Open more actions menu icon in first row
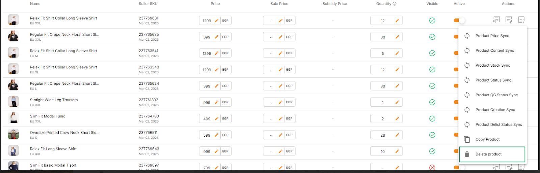This screenshot has width=540, height=173. point(521,20)
